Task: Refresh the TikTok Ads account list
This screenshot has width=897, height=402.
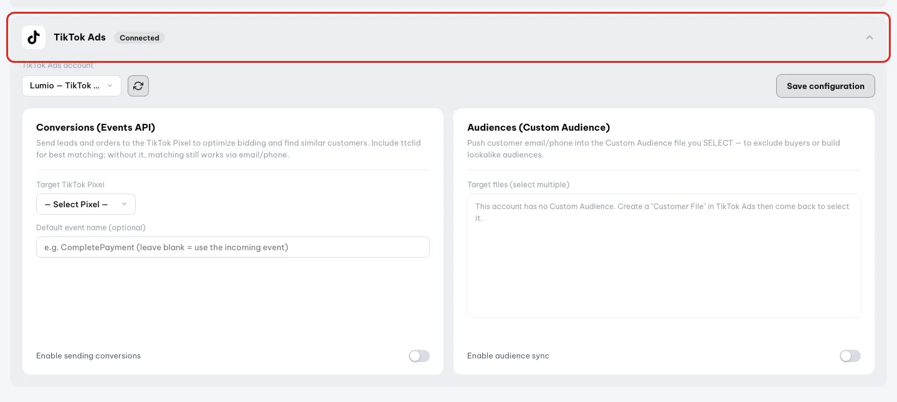Action: (x=138, y=86)
